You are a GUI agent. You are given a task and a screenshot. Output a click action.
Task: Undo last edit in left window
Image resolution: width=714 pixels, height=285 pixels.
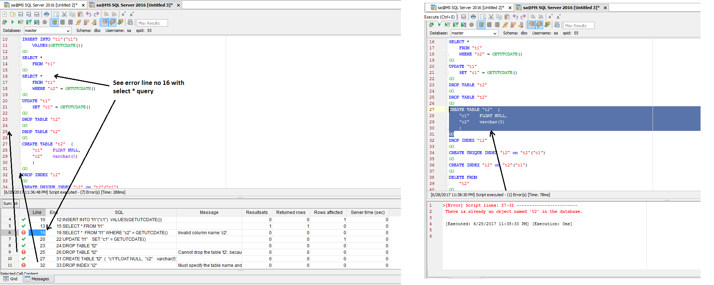click(x=88, y=14)
